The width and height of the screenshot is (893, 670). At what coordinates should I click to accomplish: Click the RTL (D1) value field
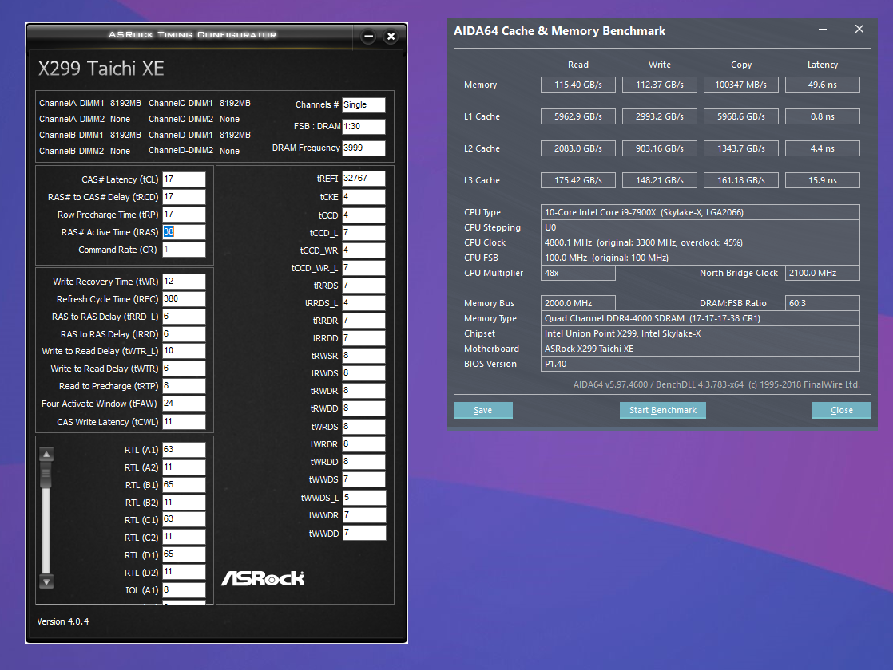coord(184,554)
